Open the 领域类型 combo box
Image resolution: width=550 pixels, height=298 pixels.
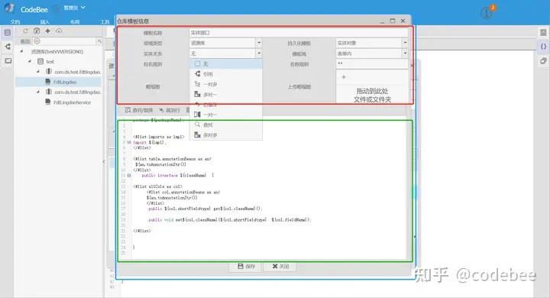(226, 43)
